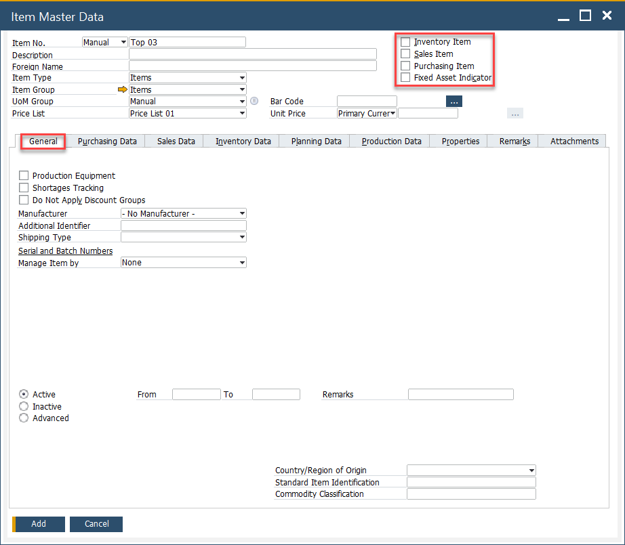Open the Bar Code ellipsis browse button

(453, 102)
